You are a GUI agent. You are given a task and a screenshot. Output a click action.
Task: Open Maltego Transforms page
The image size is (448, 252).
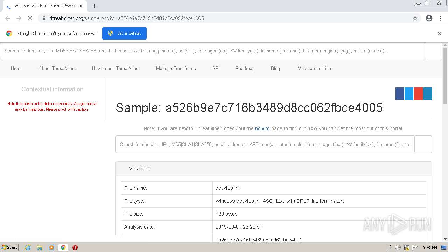click(176, 68)
